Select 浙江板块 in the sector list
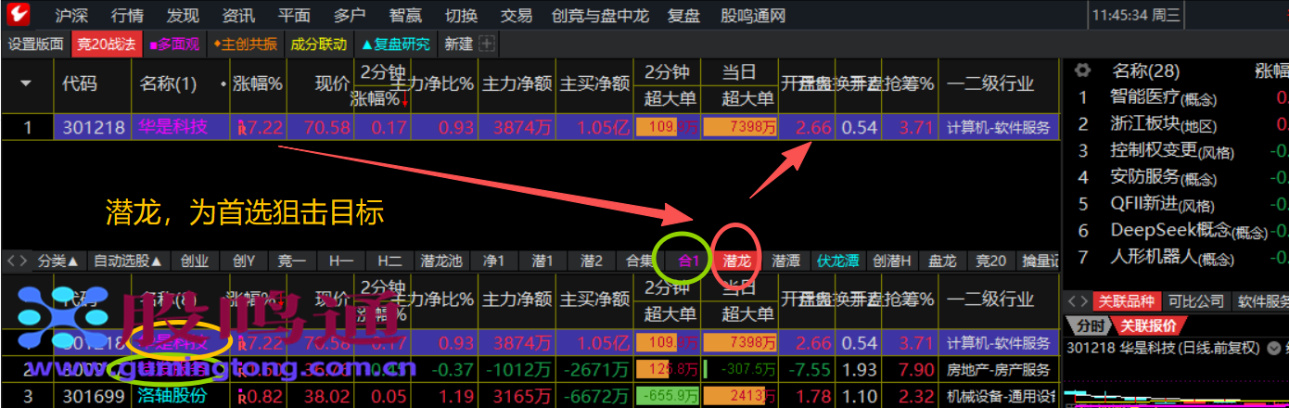This screenshot has height=408, width=1289. click(1163, 123)
